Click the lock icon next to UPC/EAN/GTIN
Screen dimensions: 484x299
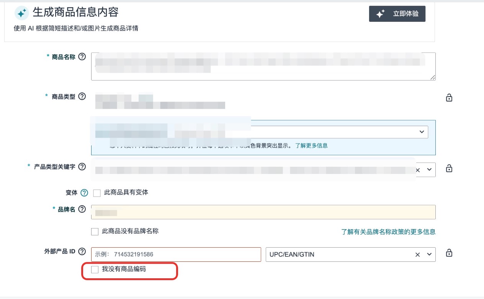tap(449, 253)
